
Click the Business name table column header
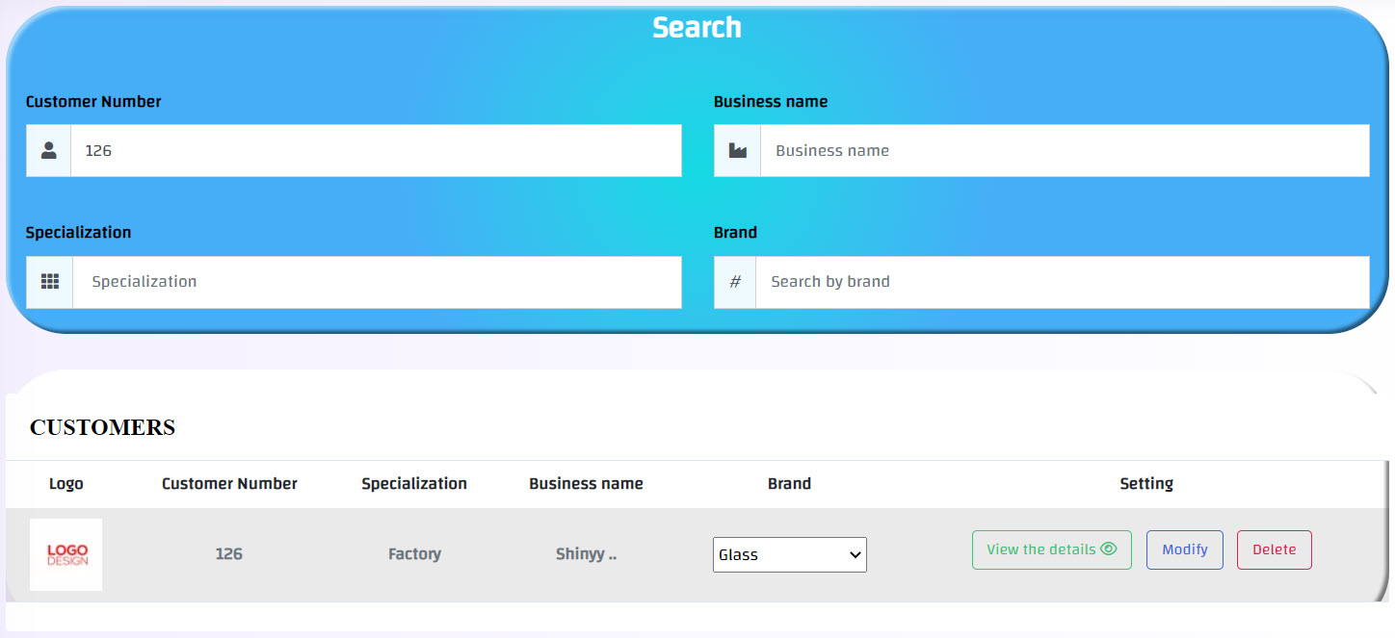coord(586,484)
